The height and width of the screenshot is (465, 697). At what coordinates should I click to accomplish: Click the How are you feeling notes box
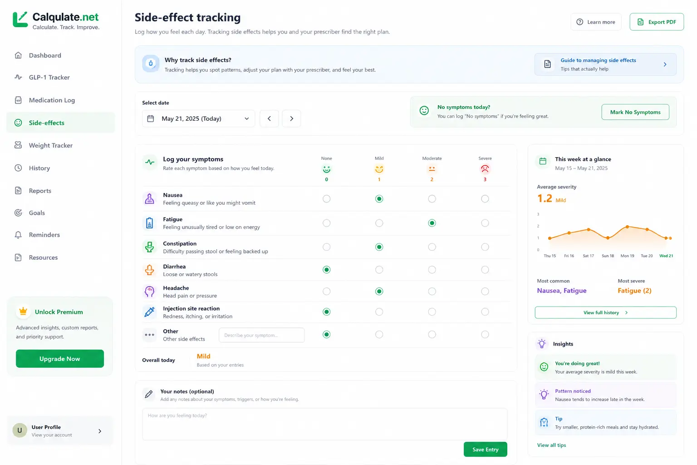tap(324, 424)
